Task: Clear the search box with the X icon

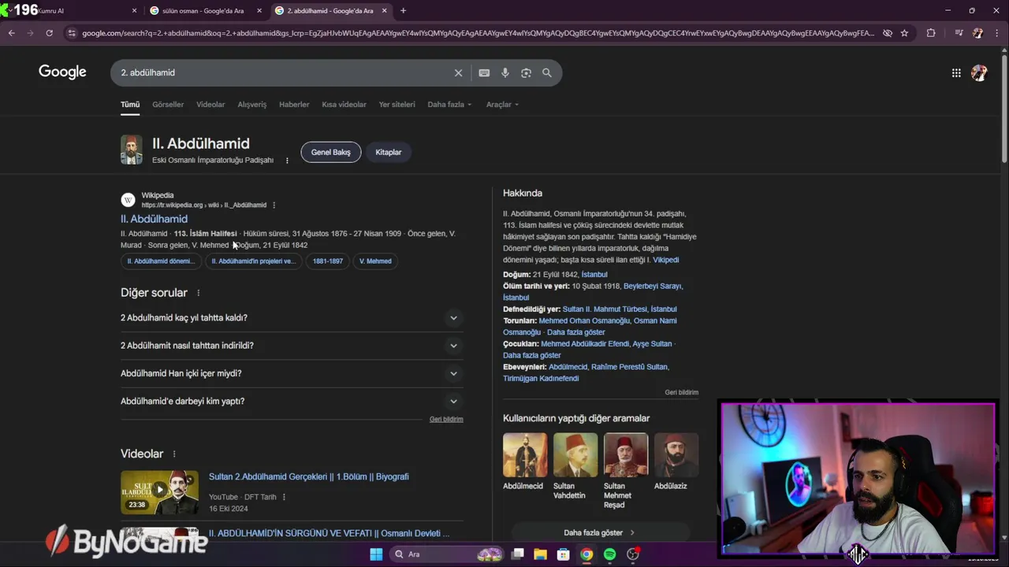Action: click(458, 72)
